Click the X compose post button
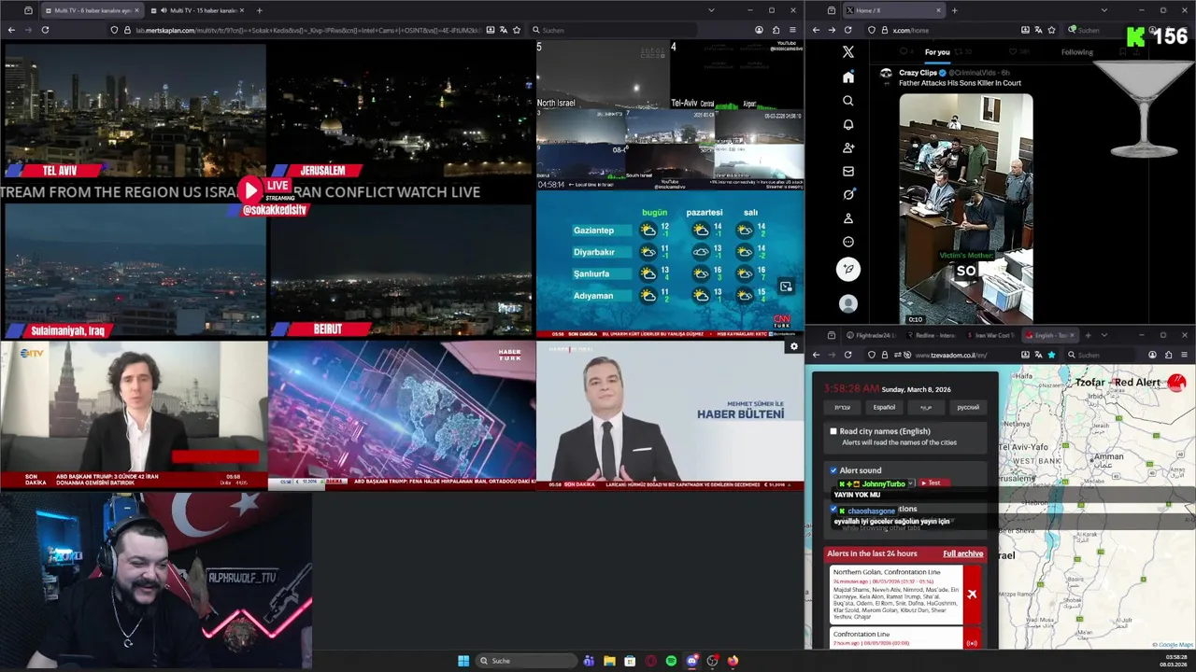This screenshot has width=1196, height=672. [848, 269]
